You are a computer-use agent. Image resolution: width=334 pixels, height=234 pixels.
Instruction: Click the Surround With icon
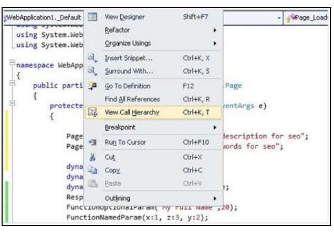91,70
